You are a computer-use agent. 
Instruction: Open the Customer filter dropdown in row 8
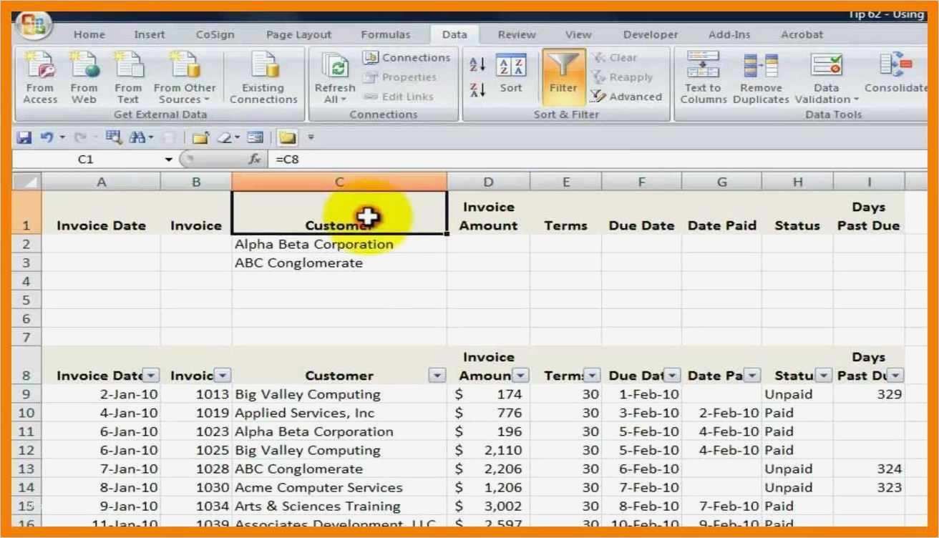point(437,376)
